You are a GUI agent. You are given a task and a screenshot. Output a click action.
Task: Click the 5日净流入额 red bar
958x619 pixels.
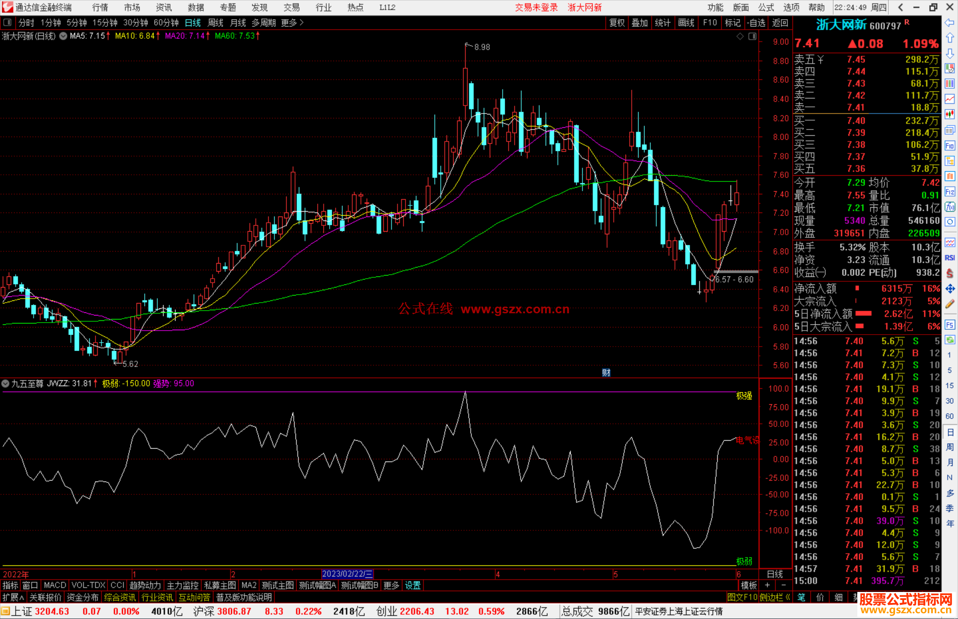[863, 314]
